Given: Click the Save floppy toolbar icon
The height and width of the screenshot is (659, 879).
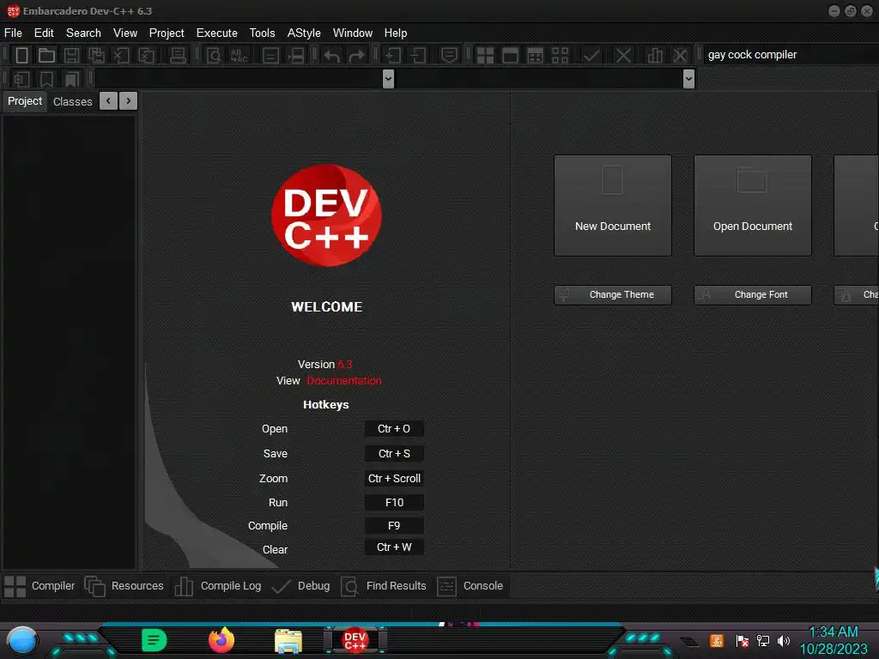Looking at the screenshot, I should (x=72, y=55).
